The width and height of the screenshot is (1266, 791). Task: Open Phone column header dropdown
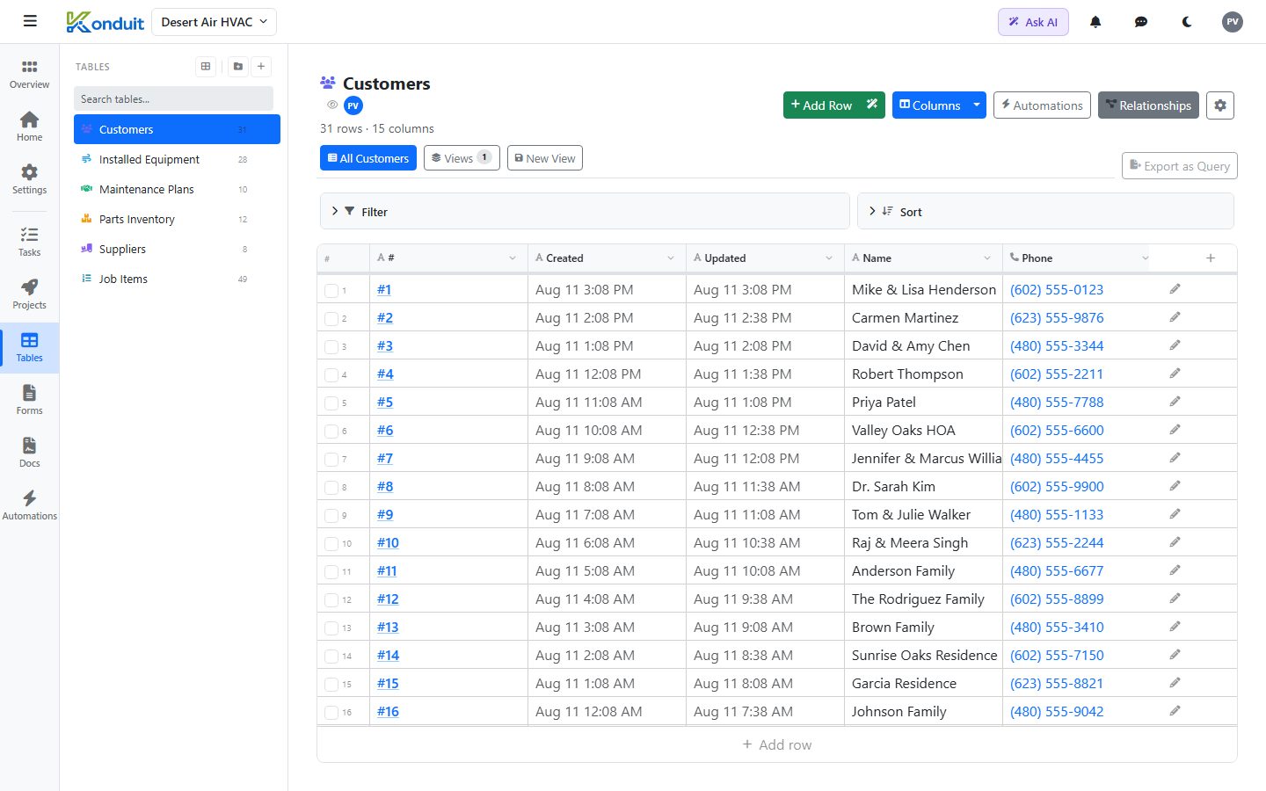click(1145, 258)
